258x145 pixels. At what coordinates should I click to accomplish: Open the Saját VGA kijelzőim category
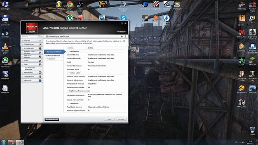tap(32, 56)
